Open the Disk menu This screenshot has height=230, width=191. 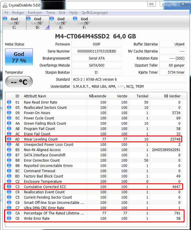pyautogui.click(x=62, y=13)
